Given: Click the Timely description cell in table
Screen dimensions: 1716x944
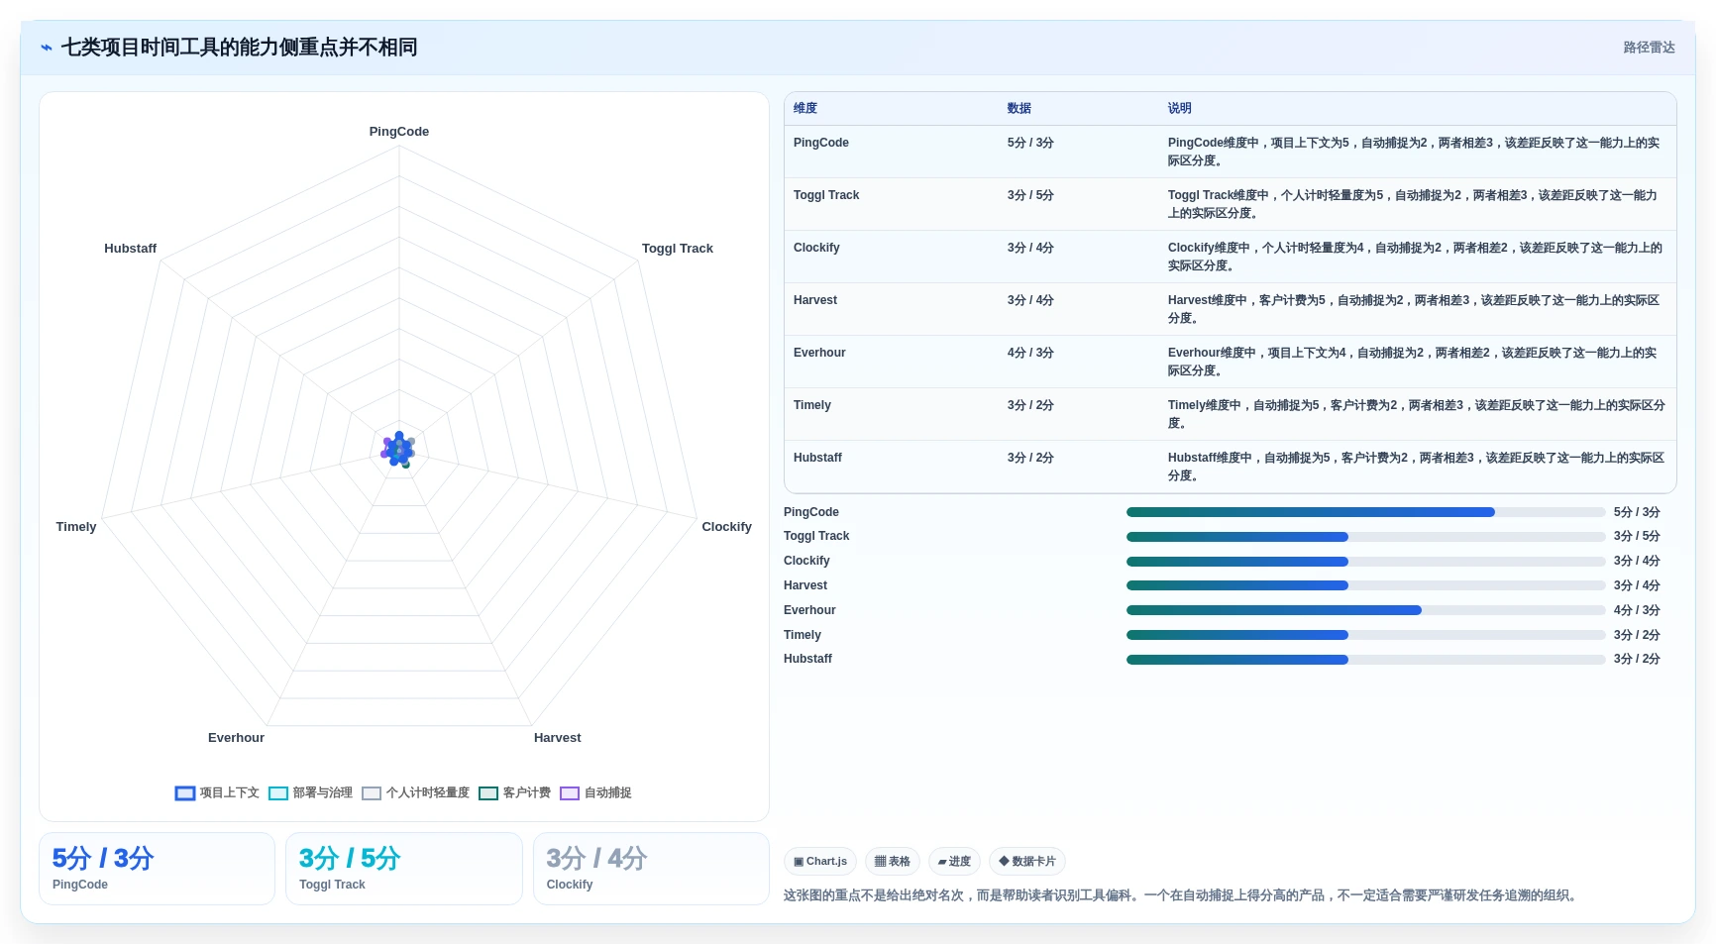Looking at the screenshot, I should coord(1416,414).
